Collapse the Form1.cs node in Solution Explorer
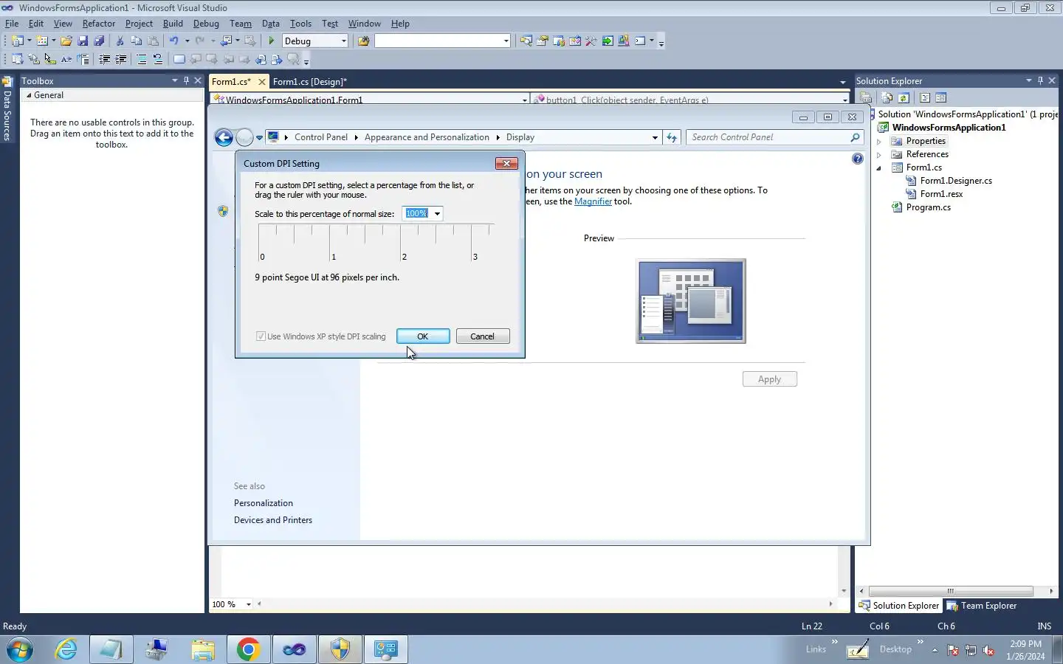Viewport: 1063px width, 664px height. pos(879,167)
